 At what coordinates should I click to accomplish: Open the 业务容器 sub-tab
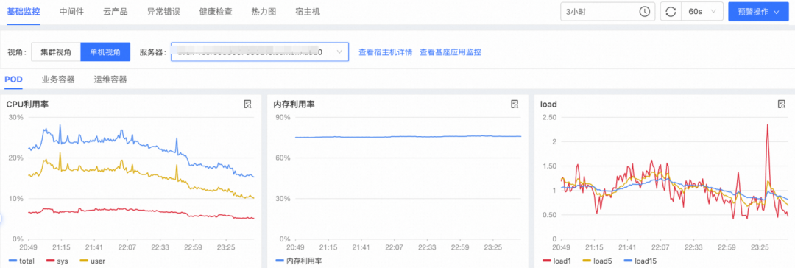tap(58, 80)
